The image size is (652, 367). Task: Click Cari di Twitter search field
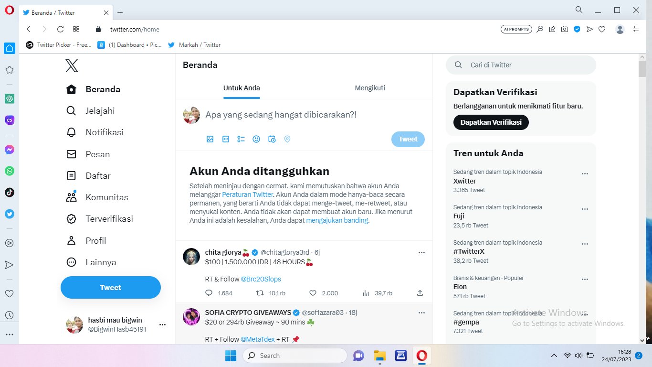521,65
